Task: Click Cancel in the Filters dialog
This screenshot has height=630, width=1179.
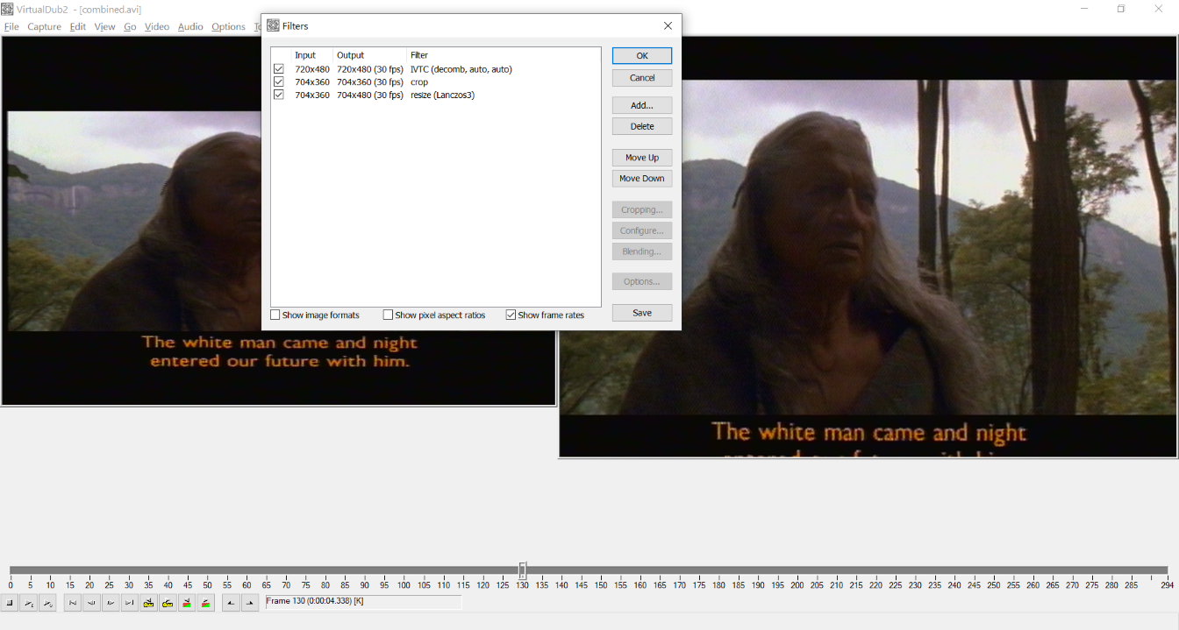Action: click(x=642, y=78)
